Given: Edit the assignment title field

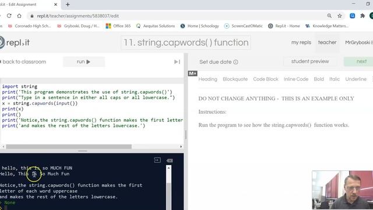Looking at the screenshot, I should [x=186, y=43].
